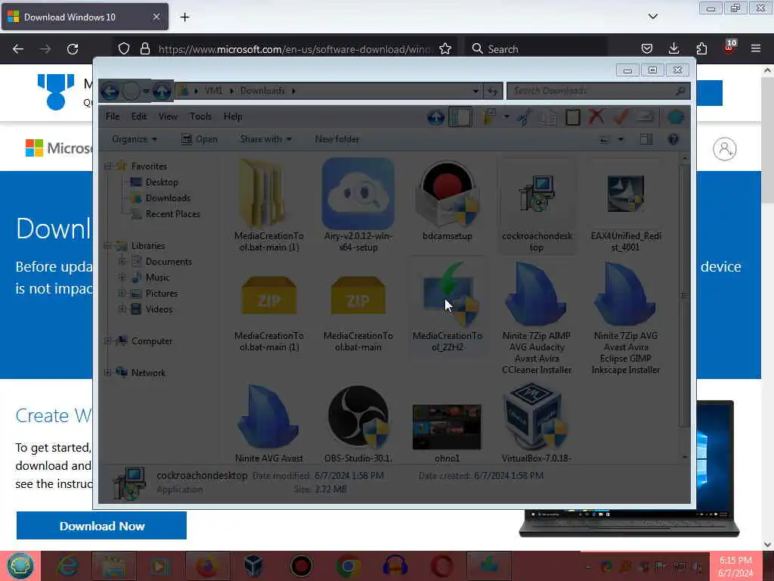Launch Chrome from the taskbar
774x581 pixels.
(x=348, y=566)
